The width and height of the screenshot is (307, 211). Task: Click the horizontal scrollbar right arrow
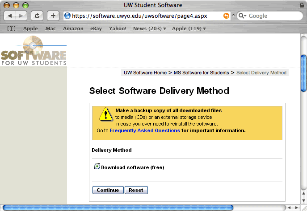(296, 208)
